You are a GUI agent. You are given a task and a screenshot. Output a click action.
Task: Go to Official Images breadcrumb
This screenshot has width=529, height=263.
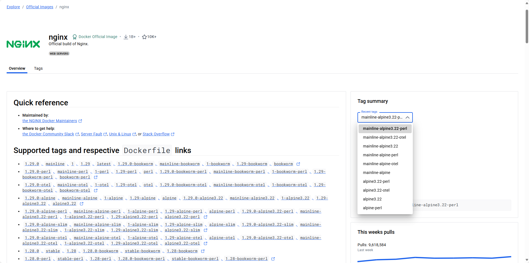coord(40,7)
